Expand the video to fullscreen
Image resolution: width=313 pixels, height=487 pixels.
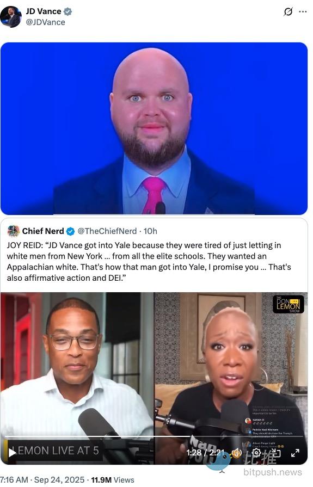(x=295, y=453)
